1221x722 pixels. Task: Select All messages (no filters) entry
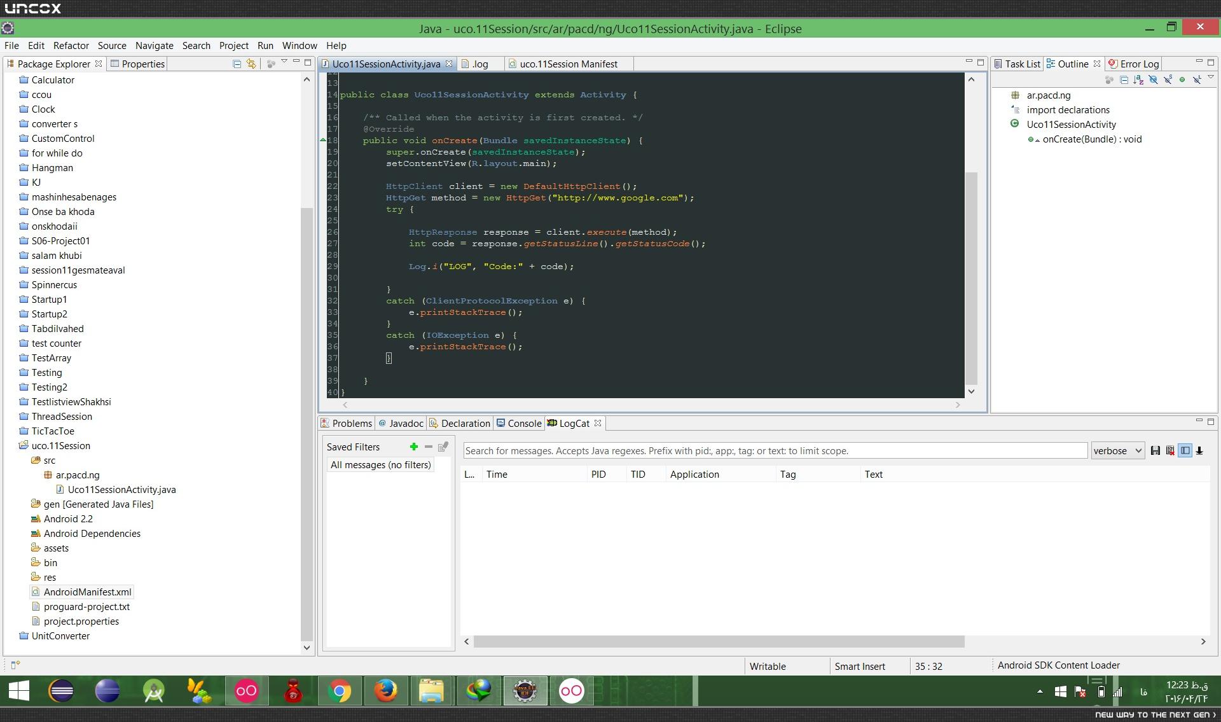[x=380, y=465]
